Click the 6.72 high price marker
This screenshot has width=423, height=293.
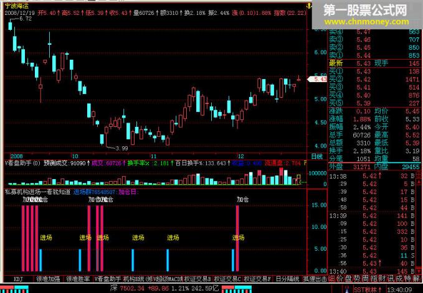26,19
